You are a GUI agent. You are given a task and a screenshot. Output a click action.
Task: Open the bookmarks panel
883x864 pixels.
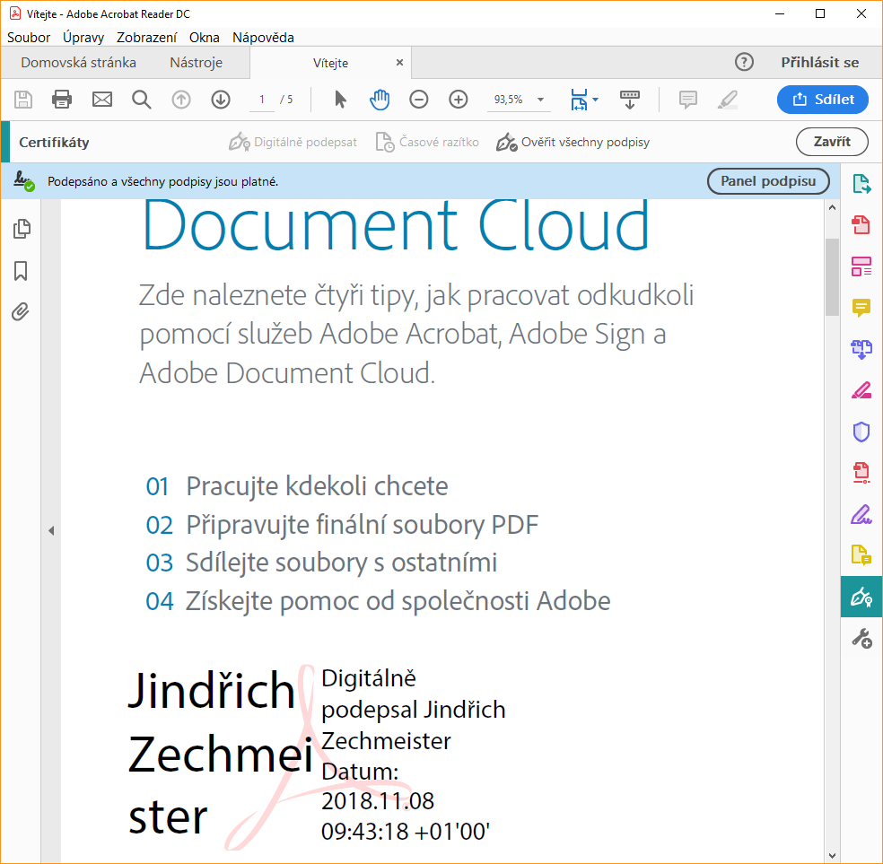coord(21,271)
